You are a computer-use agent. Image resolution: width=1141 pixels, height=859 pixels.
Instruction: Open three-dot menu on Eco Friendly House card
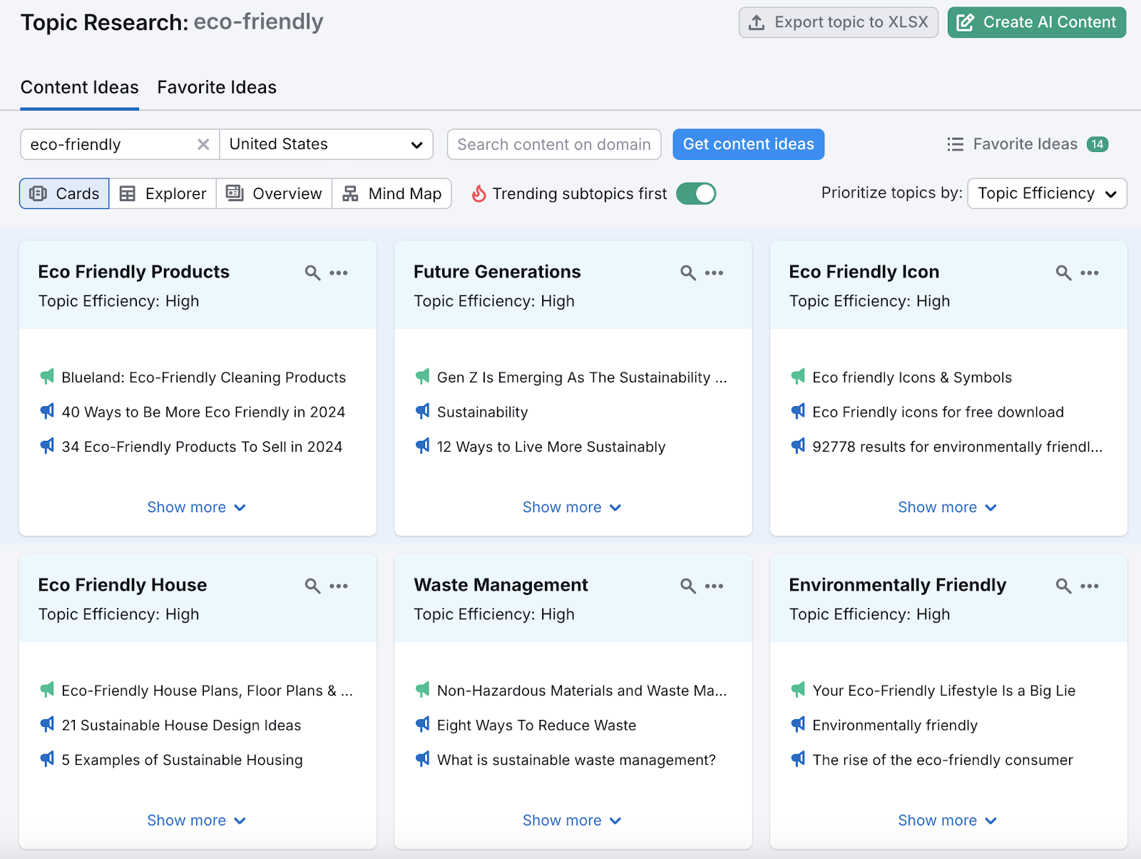pyautogui.click(x=339, y=586)
